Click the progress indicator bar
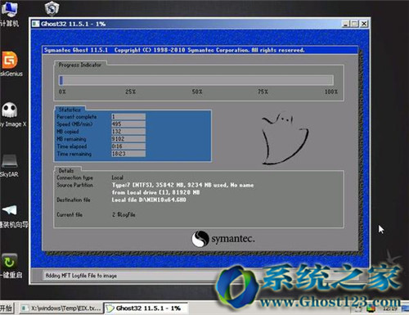Viewport: 409px width, 315px height. point(196,80)
